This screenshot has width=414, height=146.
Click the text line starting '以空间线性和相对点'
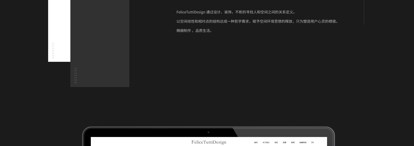[257, 21]
